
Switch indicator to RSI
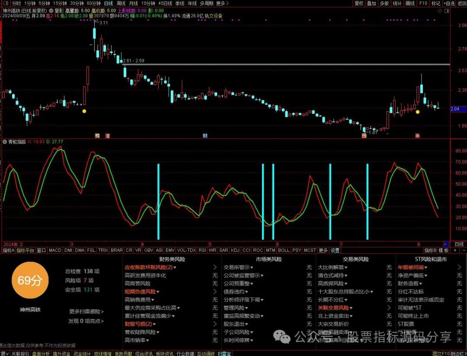[202, 250]
